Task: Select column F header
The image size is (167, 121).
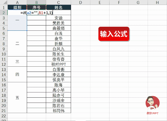Action: tap(119, 2)
